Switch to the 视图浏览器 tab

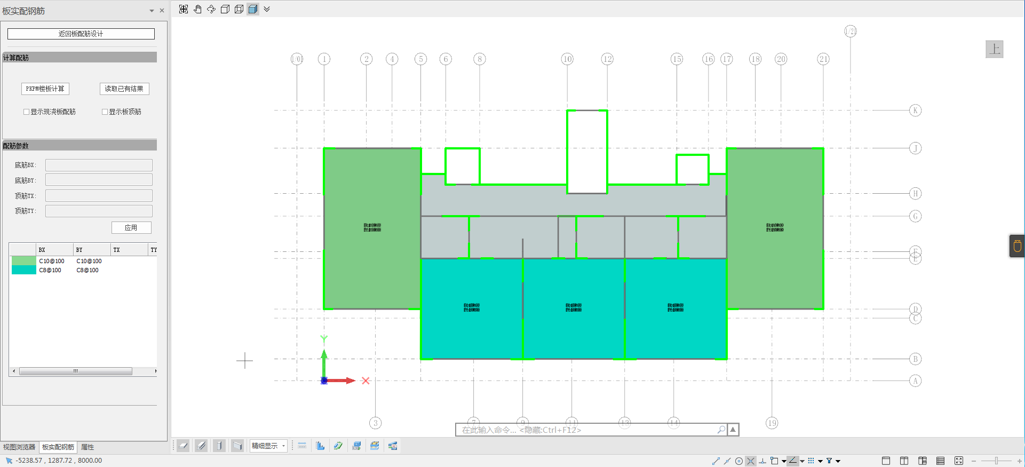pyautogui.click(x=19, y=447)
